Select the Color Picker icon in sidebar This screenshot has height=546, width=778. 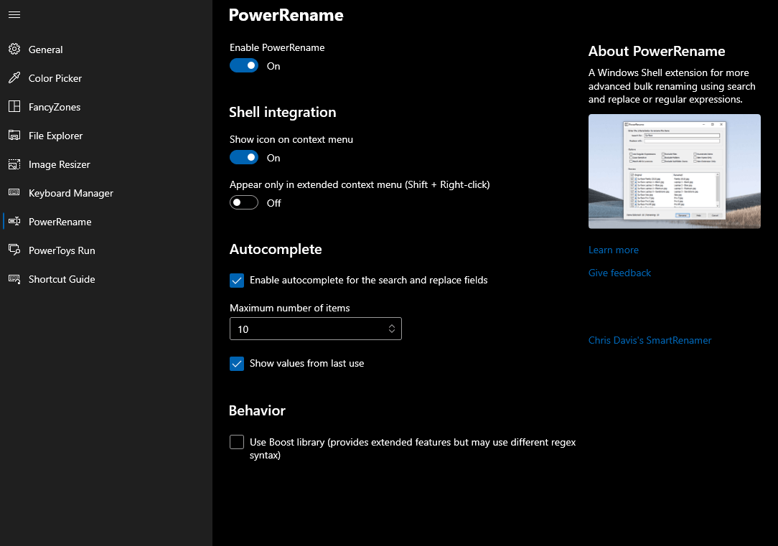14,77
